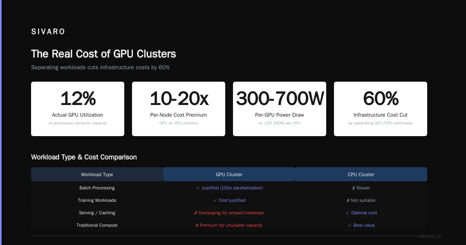Select the GPU Cluster column header
The height and width of the screenshot is (245, 466).
click(229, 174)
